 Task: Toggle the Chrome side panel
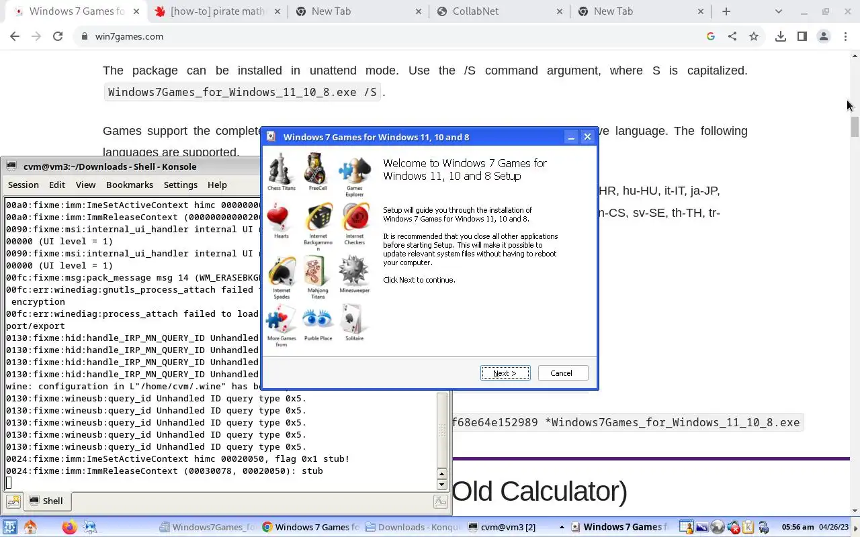tap(802, 36)
